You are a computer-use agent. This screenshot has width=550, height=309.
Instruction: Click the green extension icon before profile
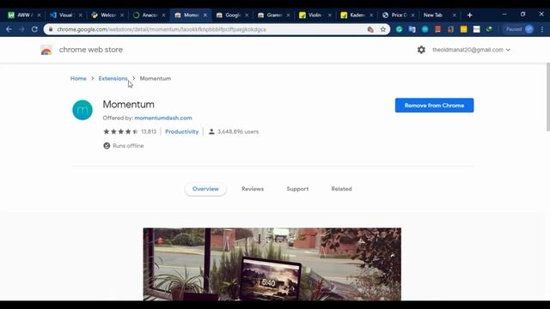click(489, 29)
